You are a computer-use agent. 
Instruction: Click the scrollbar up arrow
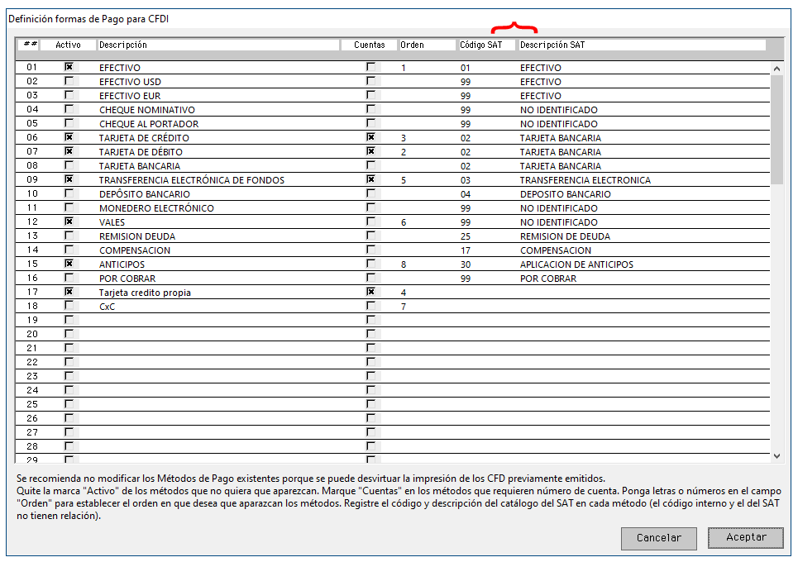pos(776,69)
